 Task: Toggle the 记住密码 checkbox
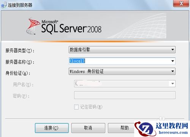(x=76, y=107)
